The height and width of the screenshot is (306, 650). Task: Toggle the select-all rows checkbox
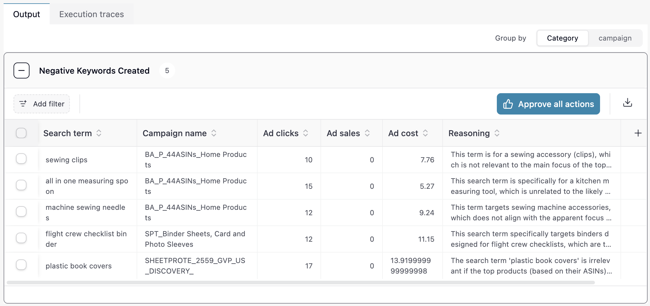21,133
